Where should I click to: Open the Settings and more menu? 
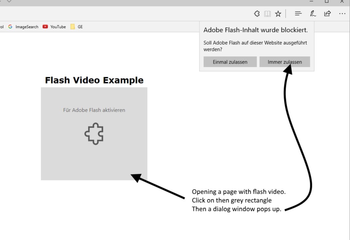click(342, 14)
